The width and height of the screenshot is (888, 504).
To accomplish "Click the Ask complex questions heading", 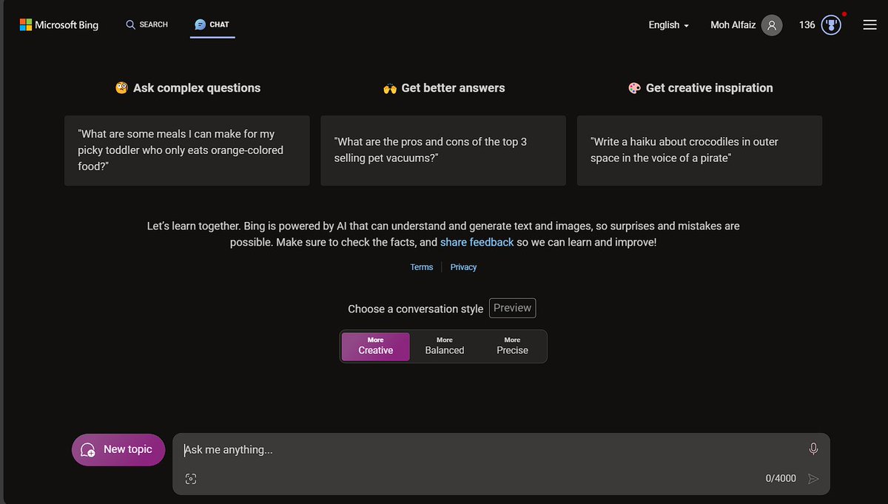I will point(188,88).
